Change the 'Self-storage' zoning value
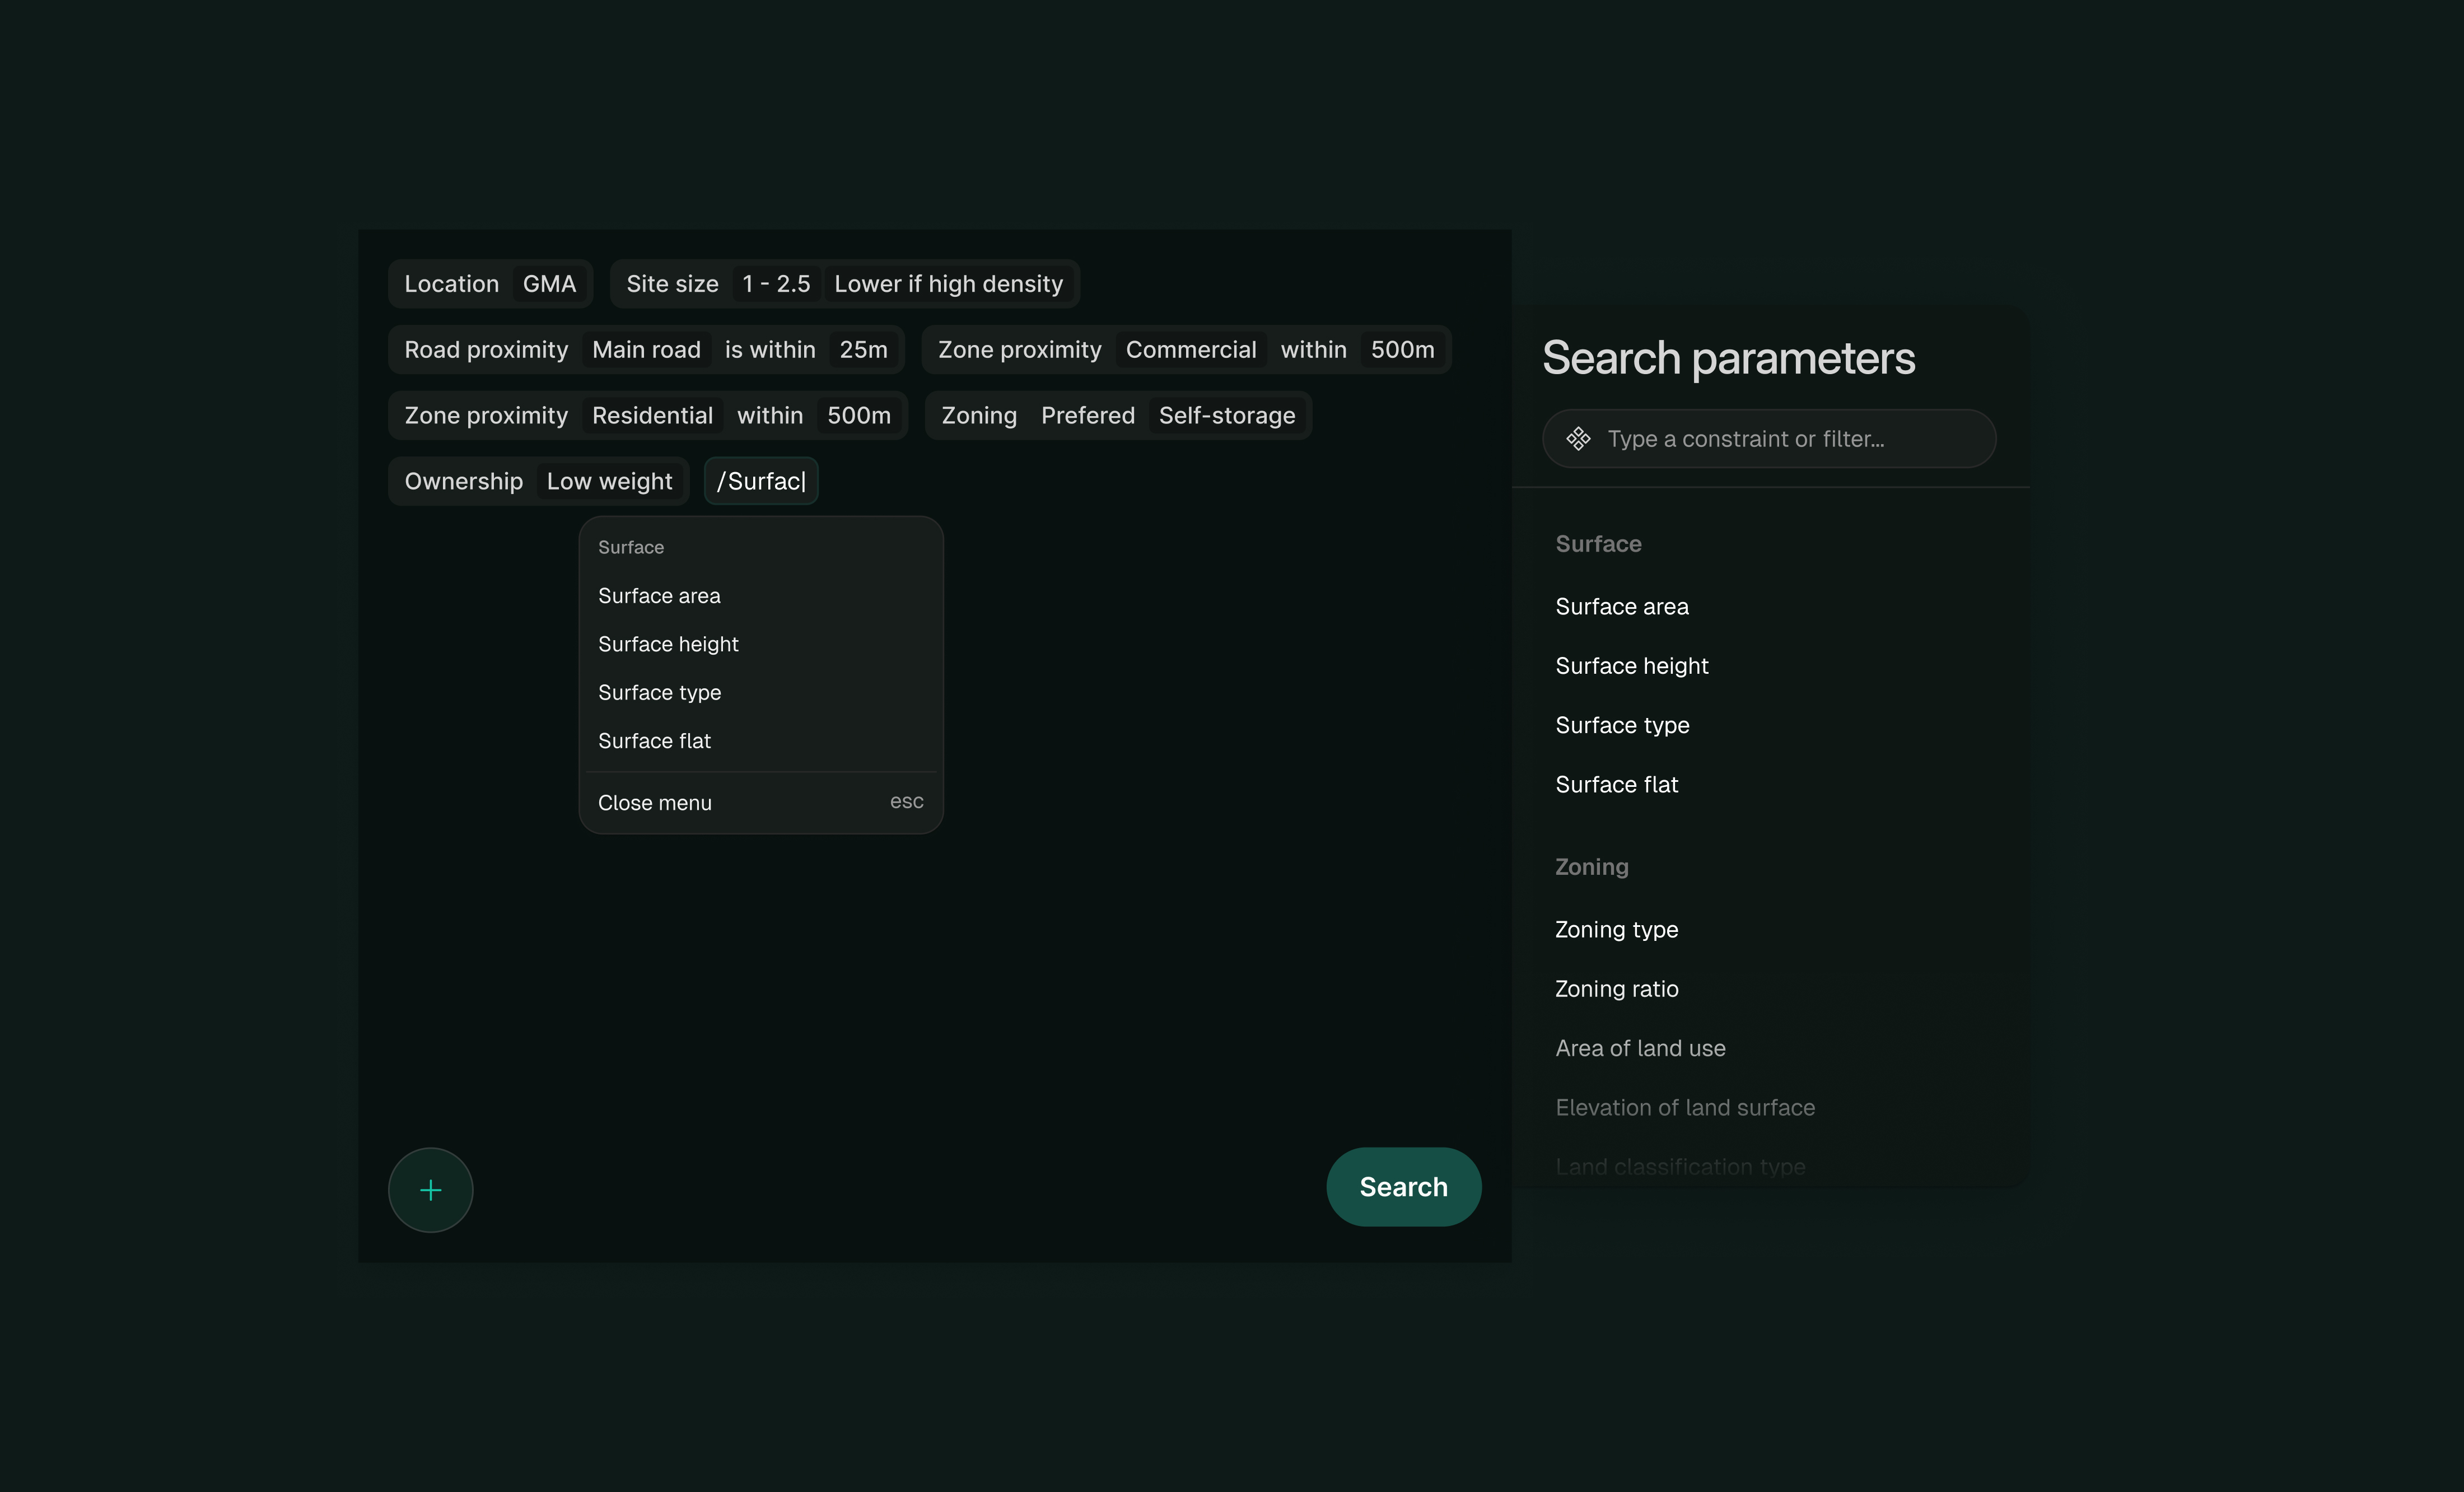 (1226, 416)
